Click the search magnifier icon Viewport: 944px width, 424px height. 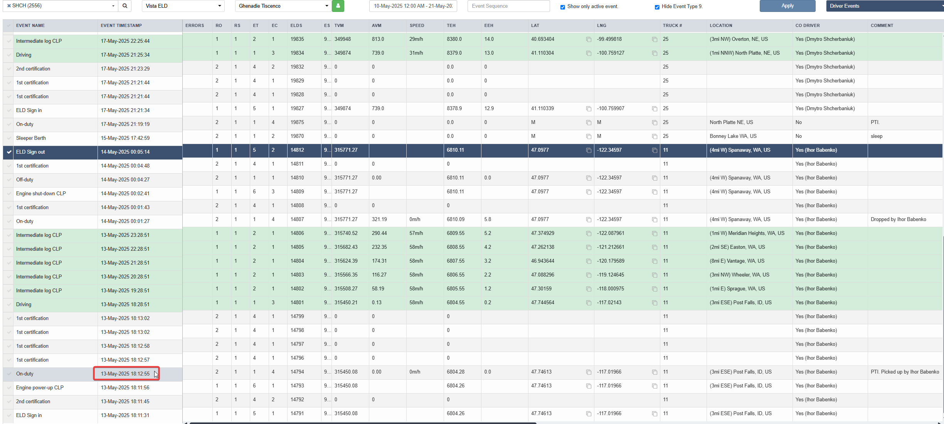[125, 6]
